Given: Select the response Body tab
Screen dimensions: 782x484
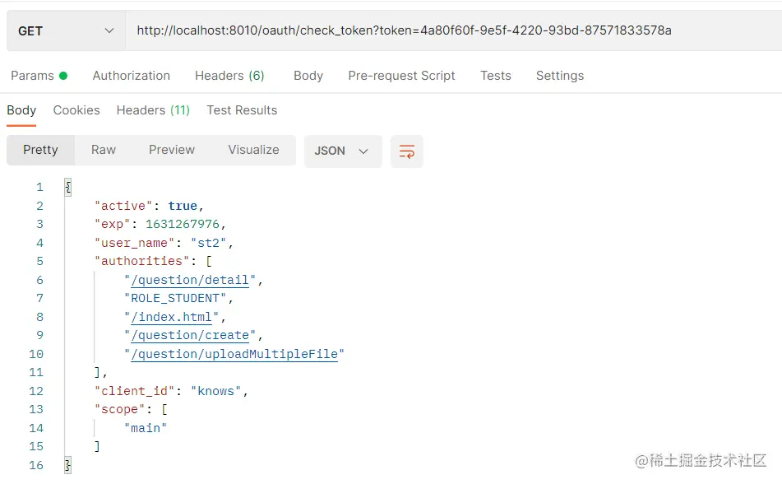Looking at the screenshot, I should point(21,110).
